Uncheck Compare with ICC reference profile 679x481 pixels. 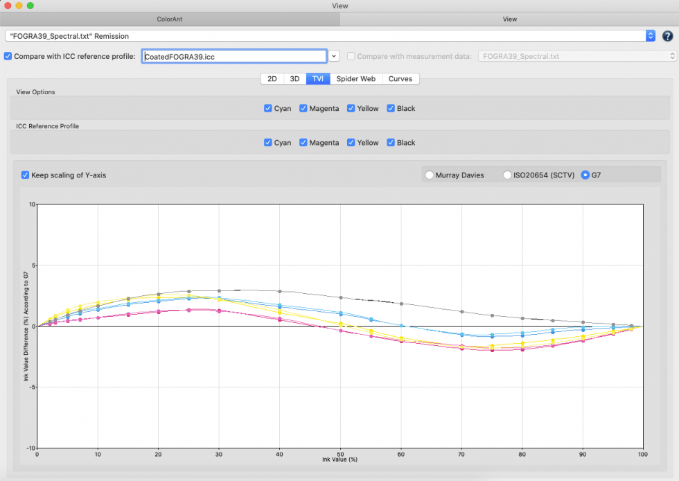coord(8,56)
